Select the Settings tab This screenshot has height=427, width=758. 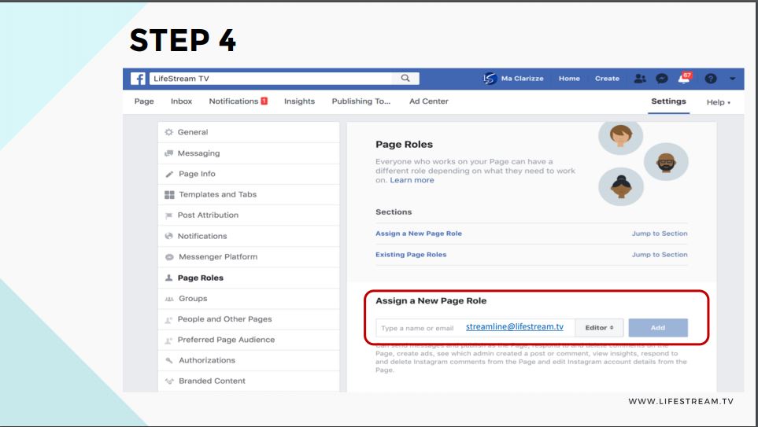pyautogui.click(x=668, y=101)
